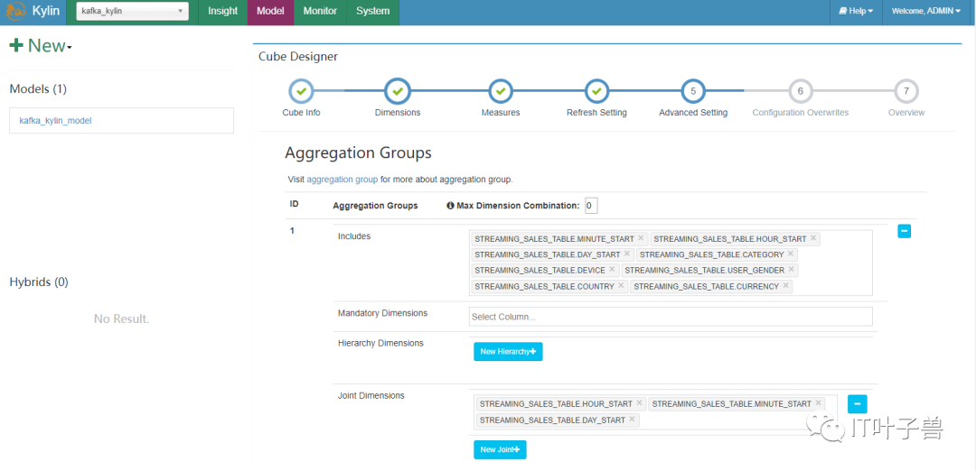The image size is (976, 471).
Task: Remove USER_GENDER tag from Includes
Action: [791, 269]
